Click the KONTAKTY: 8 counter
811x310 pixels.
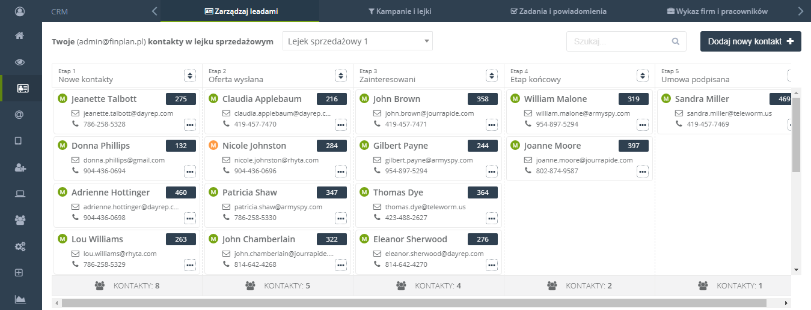tap(127, 285)
